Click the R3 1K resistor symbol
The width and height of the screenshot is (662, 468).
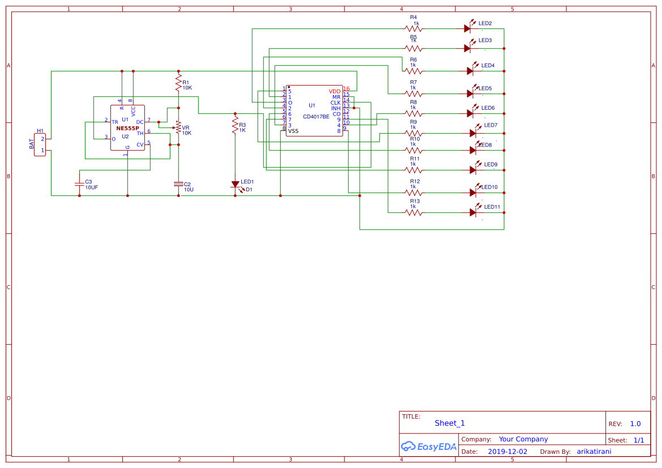235,125
